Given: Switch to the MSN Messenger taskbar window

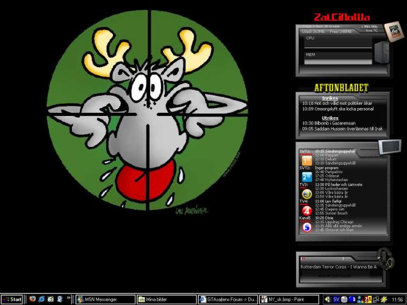Looking at the screenshot, I should 106,300.
